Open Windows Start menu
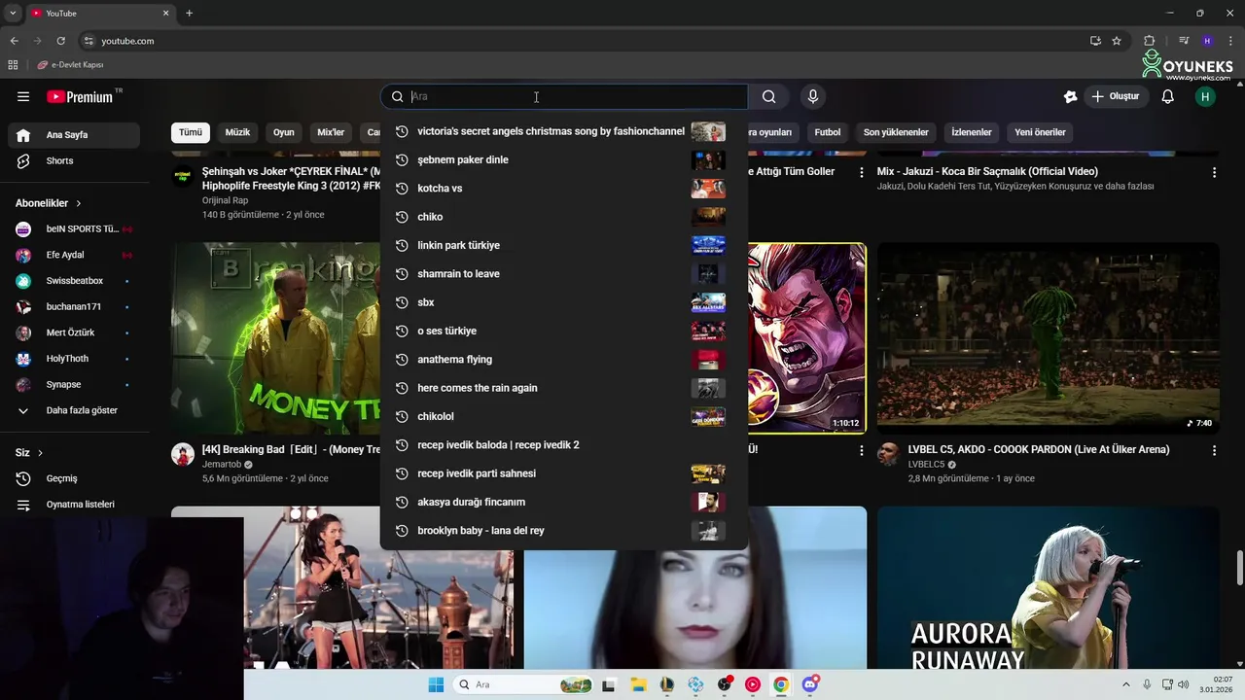The image size is (1245, 700). pos(436,684)
